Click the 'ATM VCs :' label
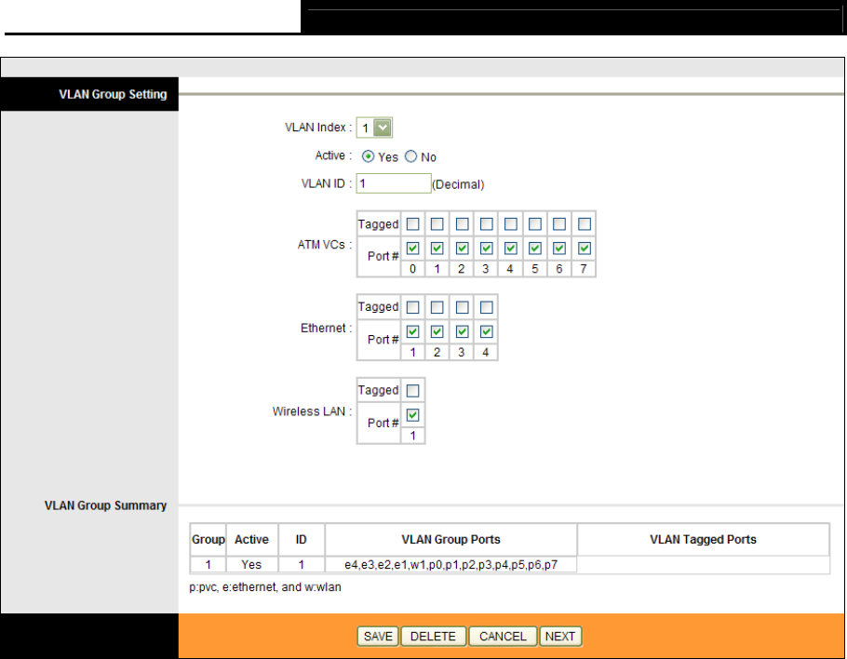847x659 pixels. [325, 245]
